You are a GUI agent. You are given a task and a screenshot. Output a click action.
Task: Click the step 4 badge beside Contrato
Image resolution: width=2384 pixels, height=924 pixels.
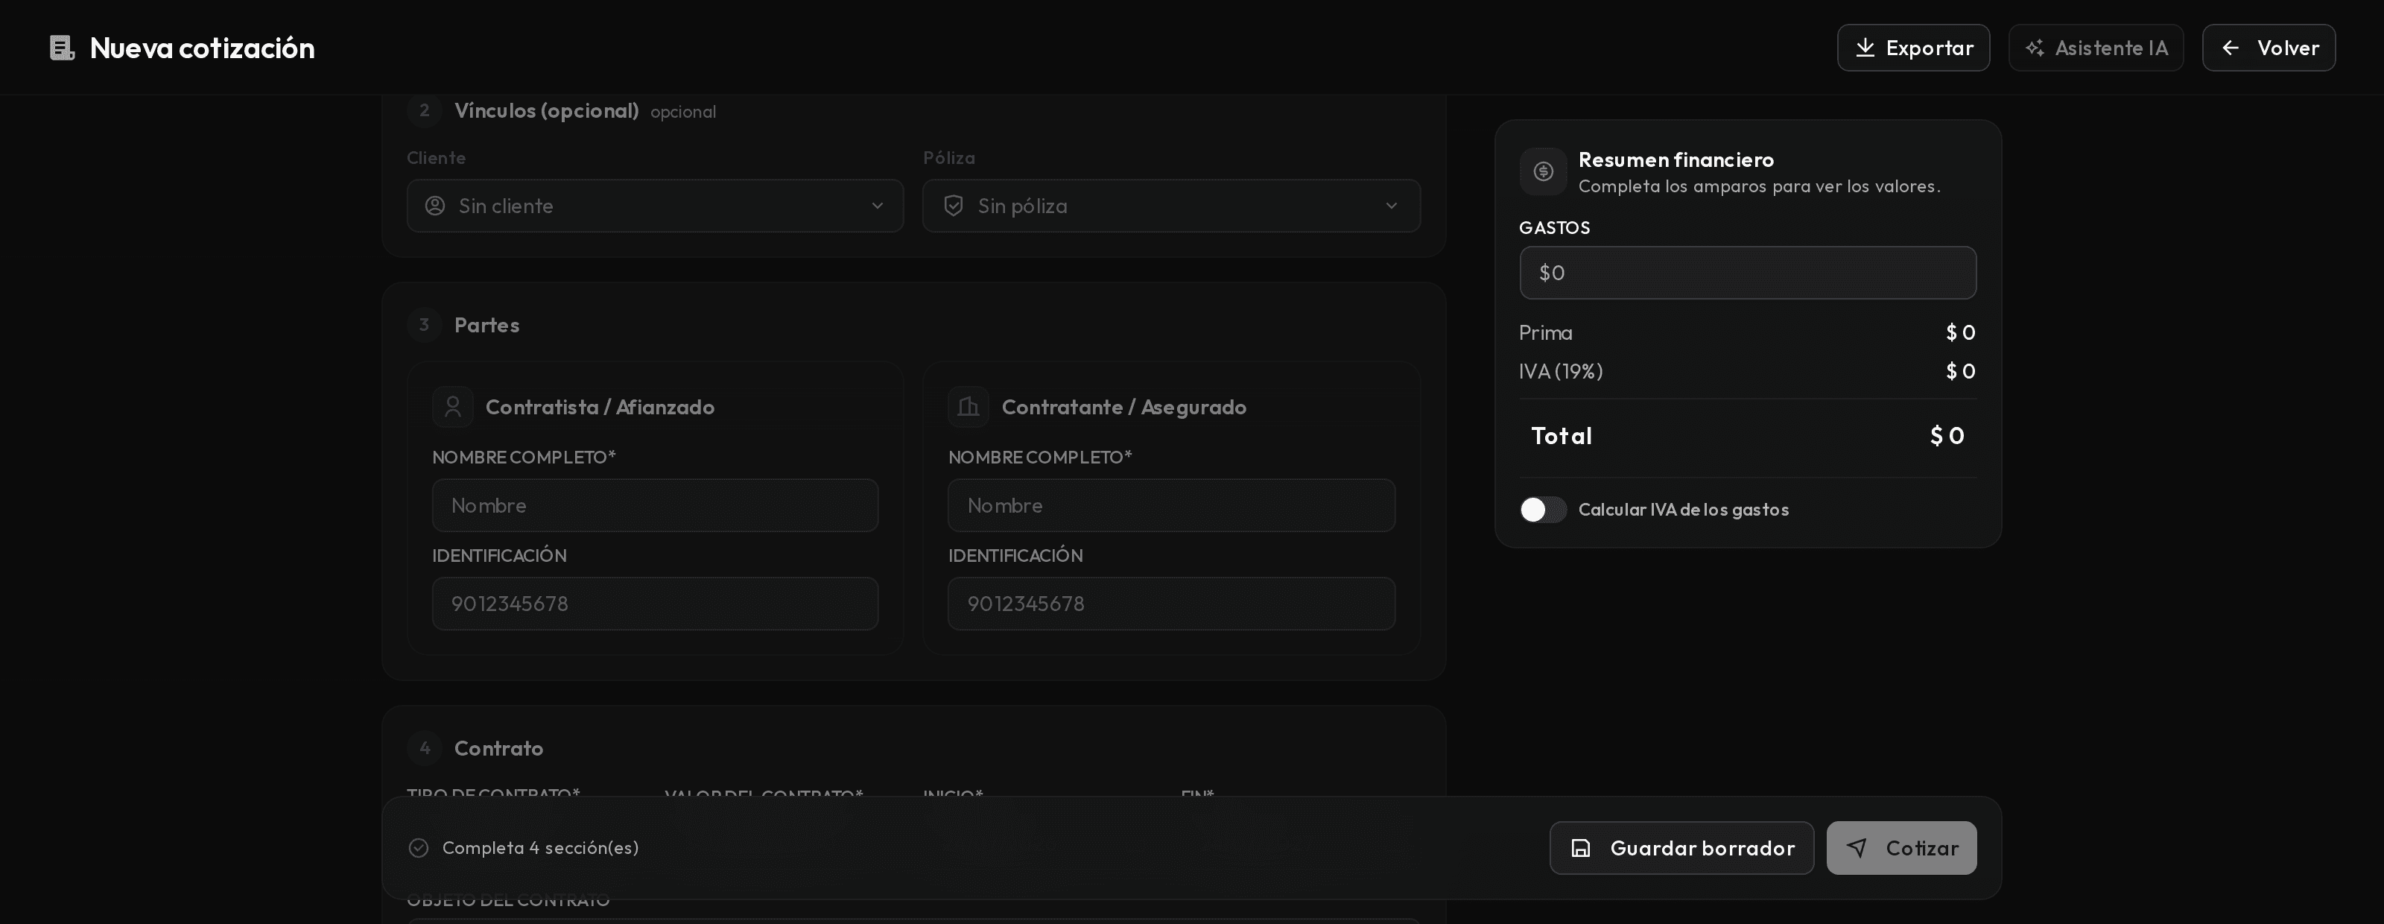(x=424, y=748)
